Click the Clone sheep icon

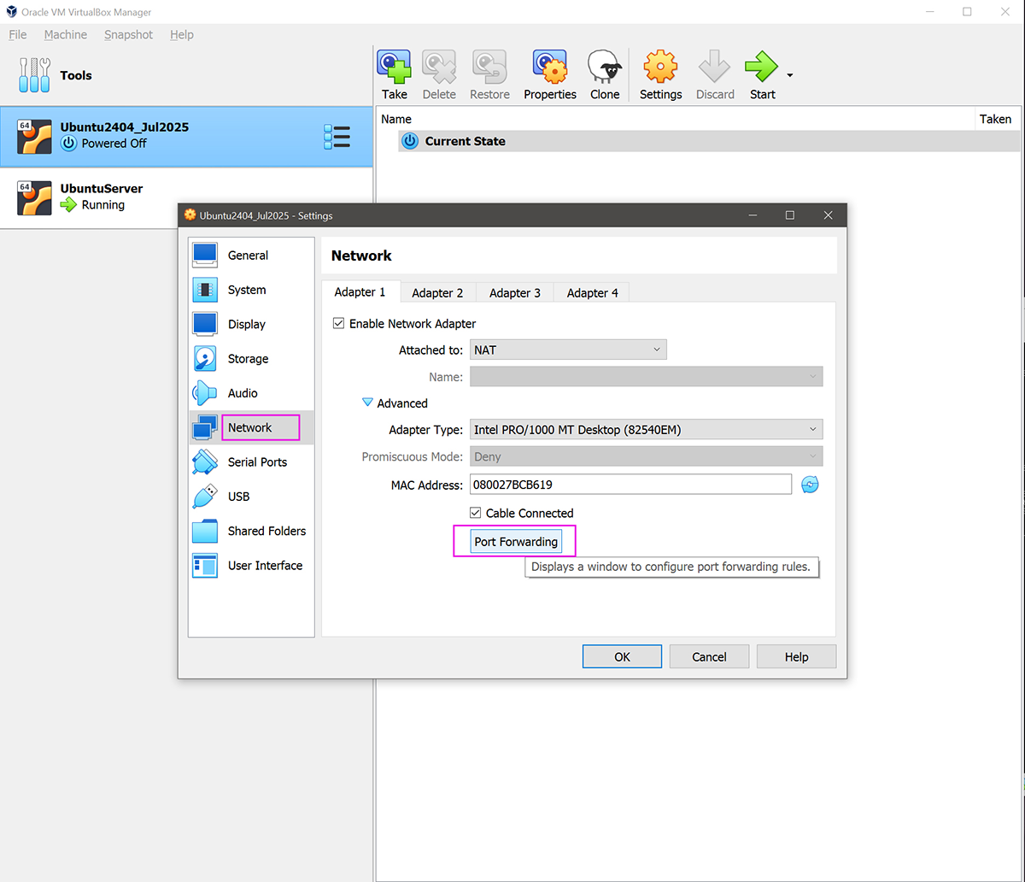[x=605, y=67]
